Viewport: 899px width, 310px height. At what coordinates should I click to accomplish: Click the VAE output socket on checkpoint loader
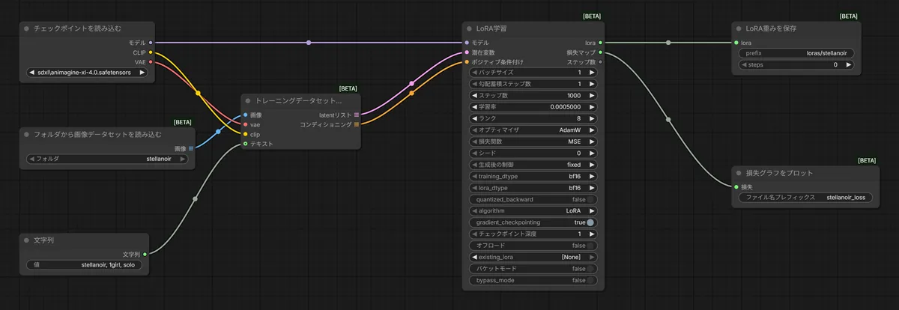[151, 62]
